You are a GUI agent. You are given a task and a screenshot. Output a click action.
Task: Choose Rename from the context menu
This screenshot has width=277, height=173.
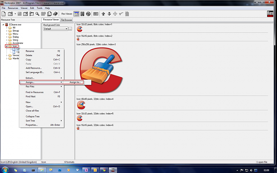(41, 51)
